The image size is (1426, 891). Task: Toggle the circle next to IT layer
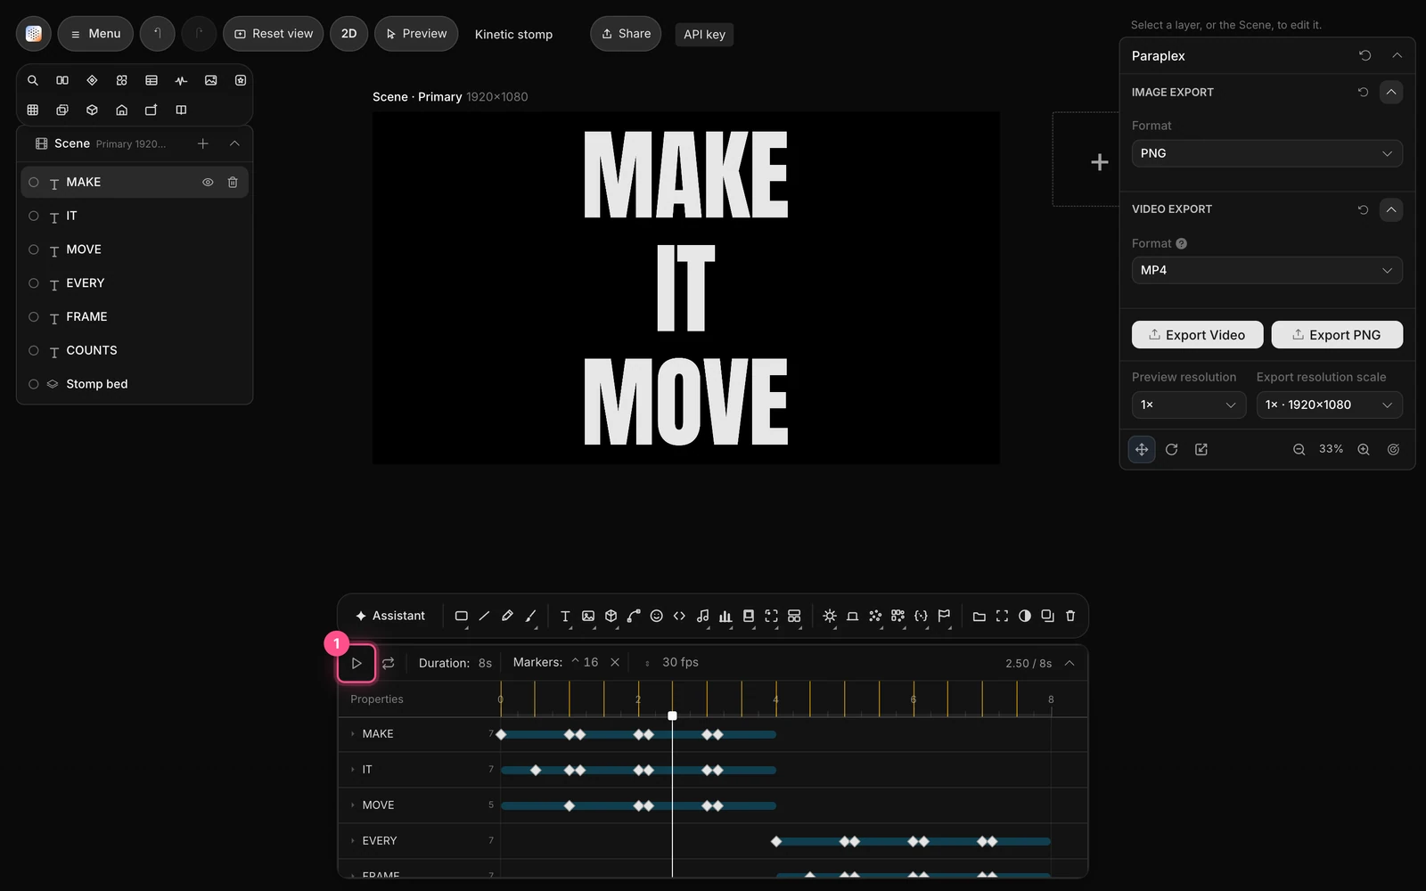(x=34, y=216)
